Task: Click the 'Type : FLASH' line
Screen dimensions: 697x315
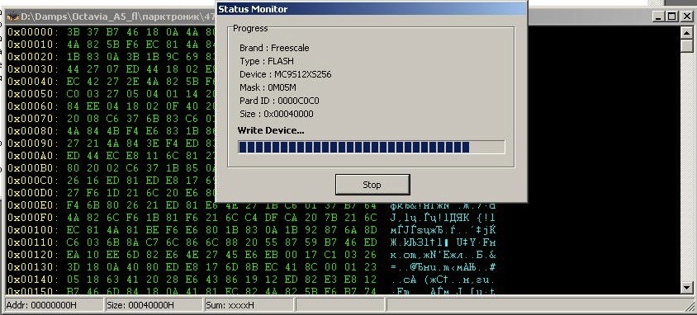Action: pyautogui.click(x=266, y=61)
